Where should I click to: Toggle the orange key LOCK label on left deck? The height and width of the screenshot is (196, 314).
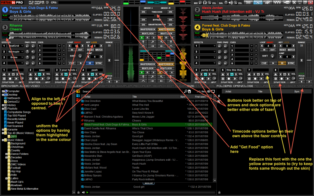(x=94, y=42)
